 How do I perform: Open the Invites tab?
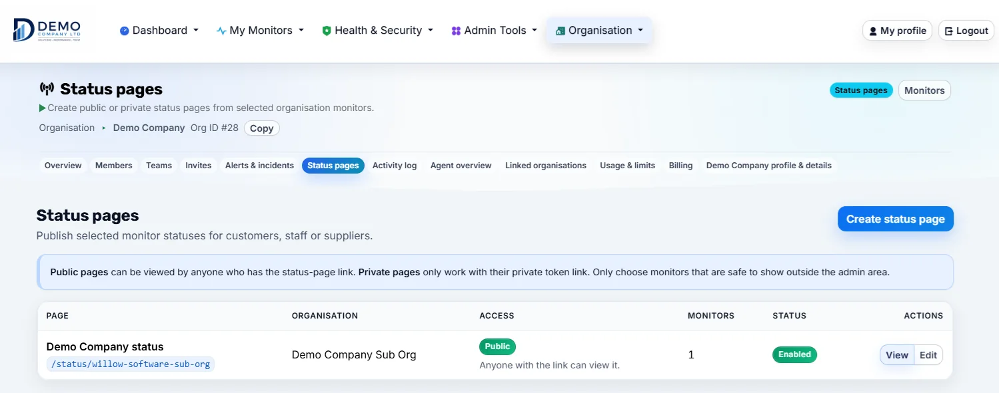click(x=199, y=166)
